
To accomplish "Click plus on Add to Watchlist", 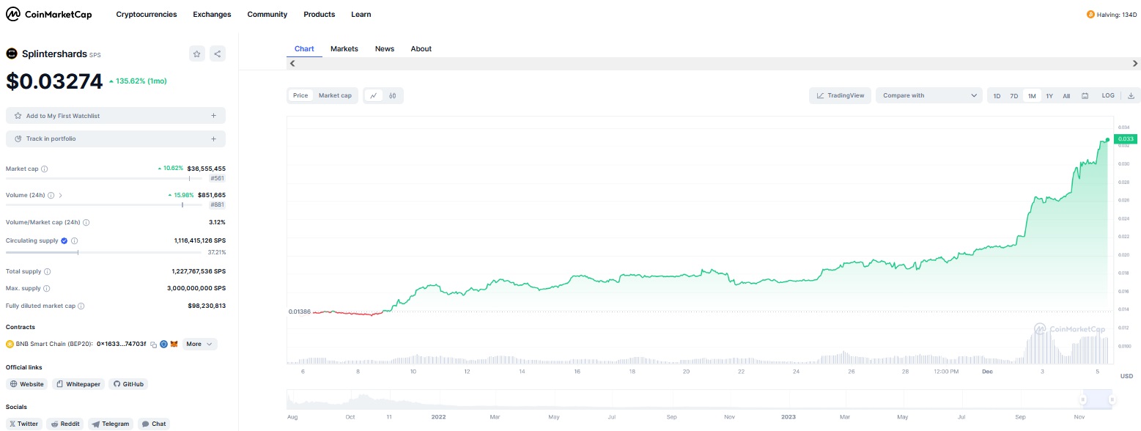I will 213,116.
